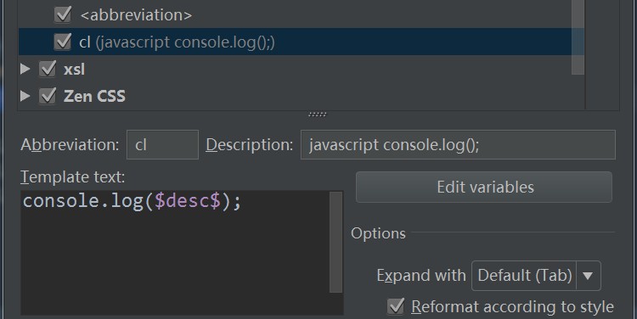The width and height of the screenshot is (637, 319).
Task: Click into the Abbreviation field
Action: click(162, 145)
